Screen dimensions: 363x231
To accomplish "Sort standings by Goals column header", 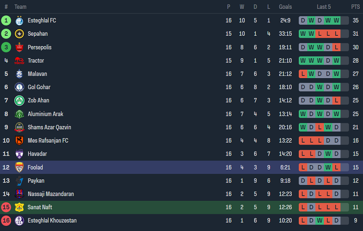I will 285,7.
